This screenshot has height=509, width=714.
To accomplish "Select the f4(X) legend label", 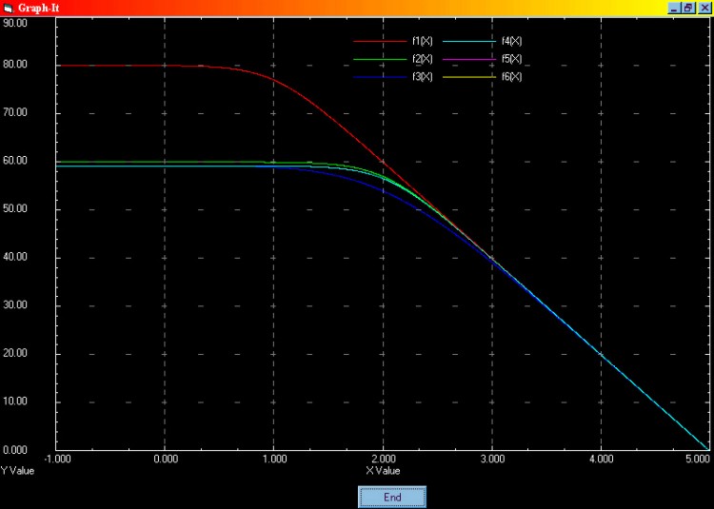I will click(511, 42).
